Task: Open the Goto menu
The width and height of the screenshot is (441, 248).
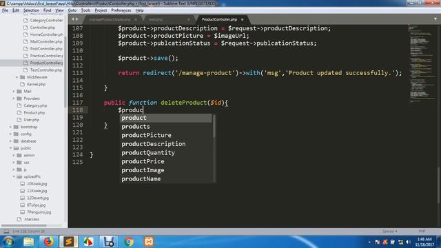Action: (72, 10)
